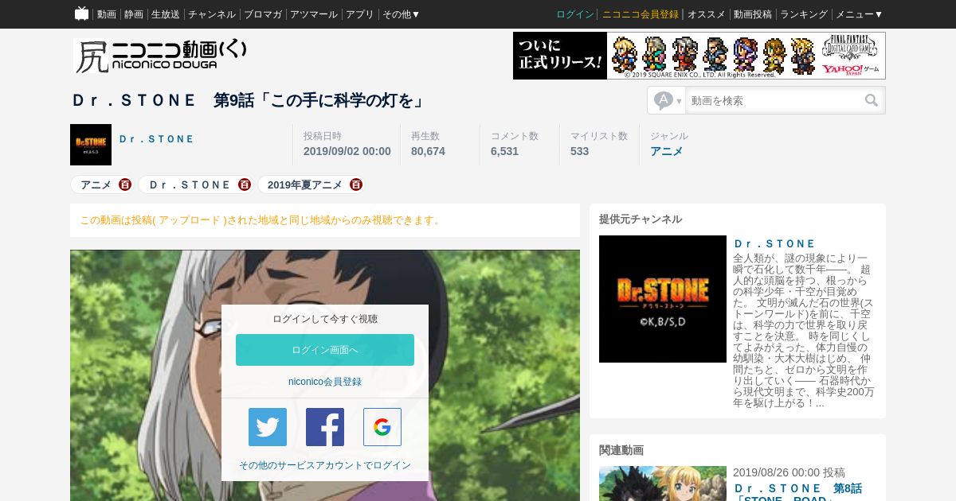The height and width of the screenshot is (501, 956).
Task: Click dictionary icon beside Ｄｒ．ＳＴＯＮＥ tag
Action: tap(245, 184)
